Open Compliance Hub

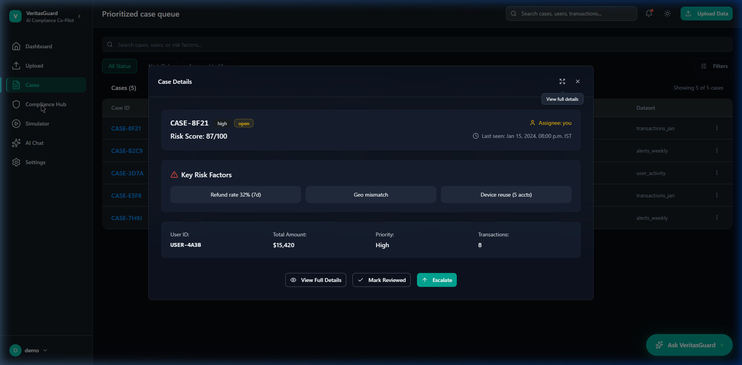point(45,104)
